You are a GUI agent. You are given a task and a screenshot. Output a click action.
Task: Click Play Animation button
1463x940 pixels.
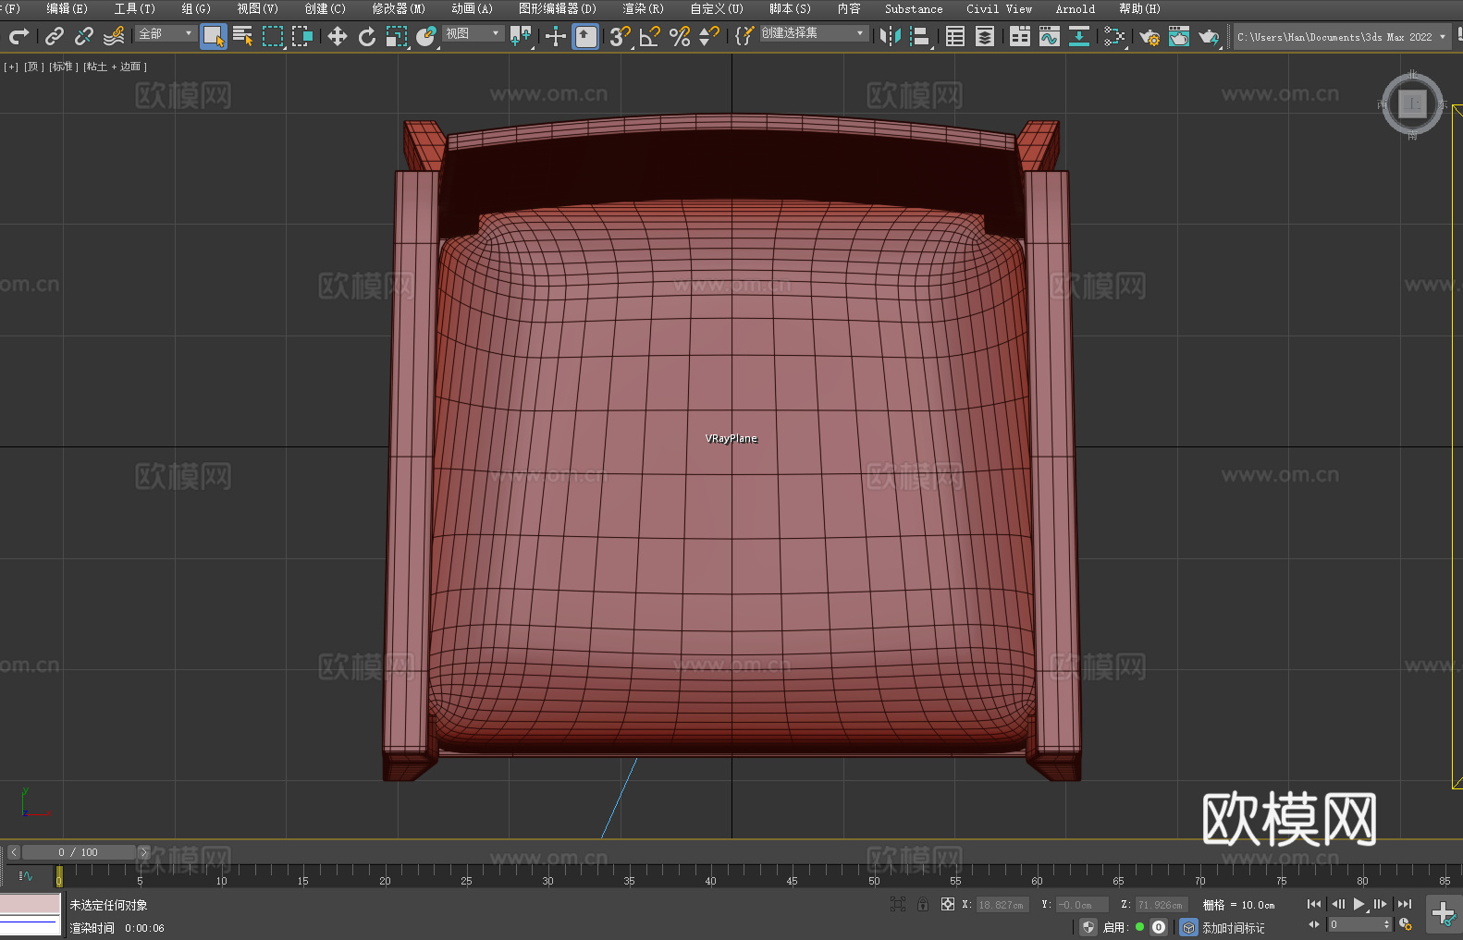coord(1359,904)
